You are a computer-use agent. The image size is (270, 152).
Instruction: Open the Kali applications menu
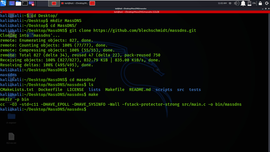pyautogui.click(x=3, y=3)
